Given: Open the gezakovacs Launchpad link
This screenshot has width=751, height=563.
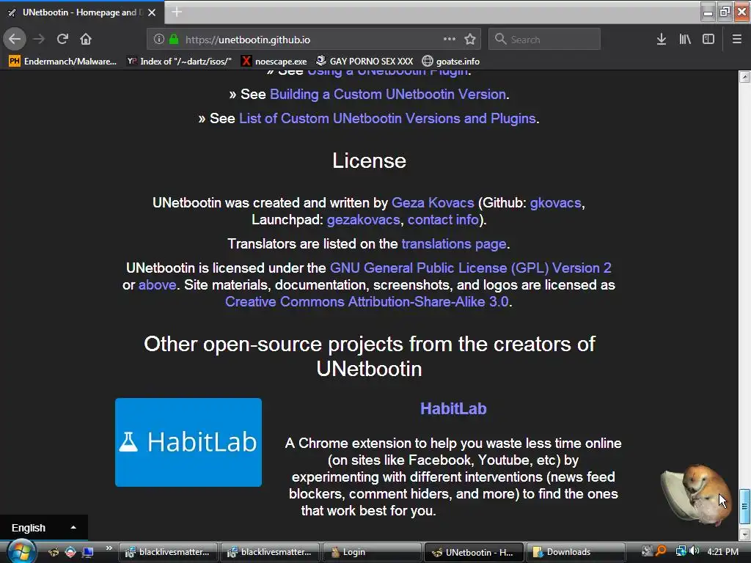Looking at the screenshot, I should coord(364,220).
